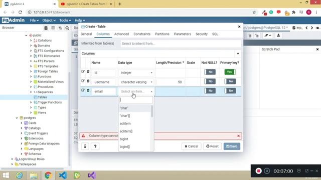Stop the screen recording
This screenshot has height=180, width=321.
(259, 171)
